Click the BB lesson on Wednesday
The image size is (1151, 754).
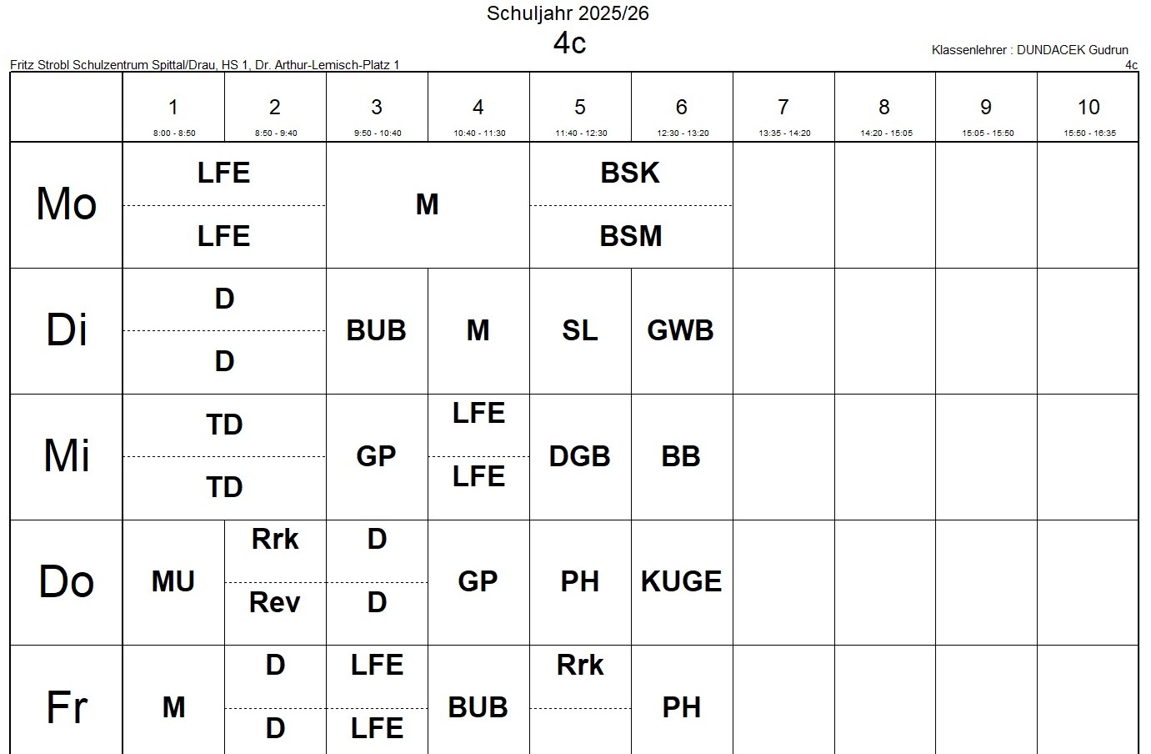tap(681, 457)
